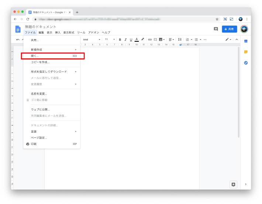Click the undo arrow icon
The height and width of the screenshot is (204, 262).
click(18, 40)
